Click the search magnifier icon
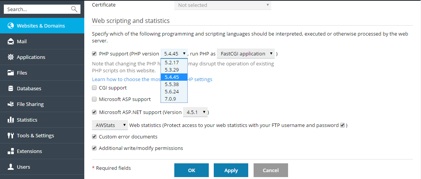 coord(74,9)
